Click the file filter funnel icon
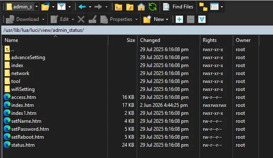 (61, 7)
